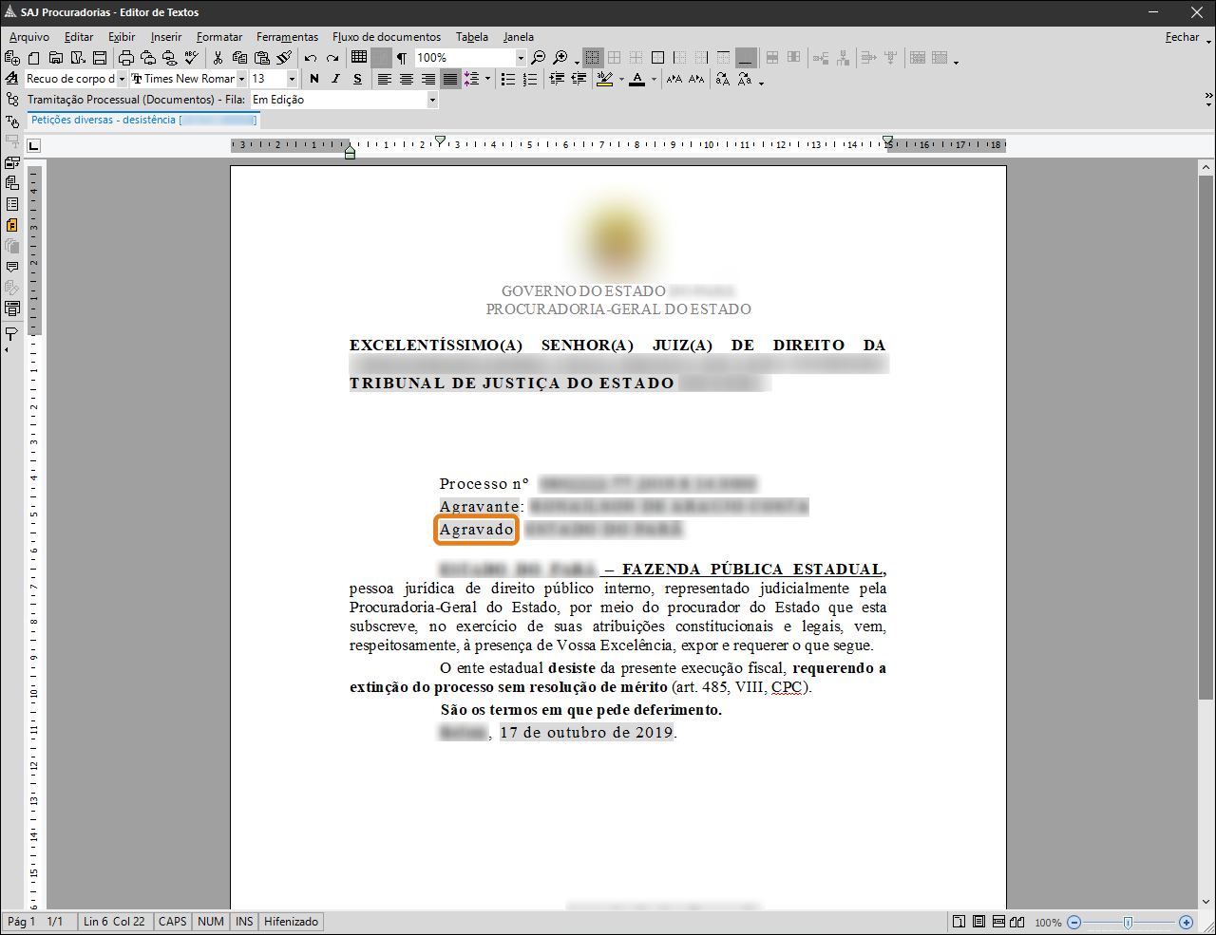Click the zoom in plus button in status bar
The height and width of the screenshot is (935, 1216).
[1186, 922]
